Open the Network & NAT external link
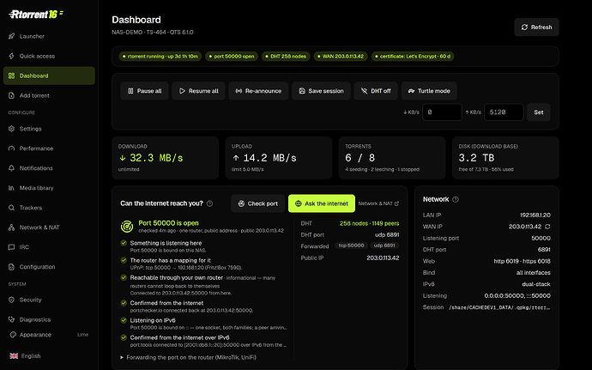 pos(378,203)
